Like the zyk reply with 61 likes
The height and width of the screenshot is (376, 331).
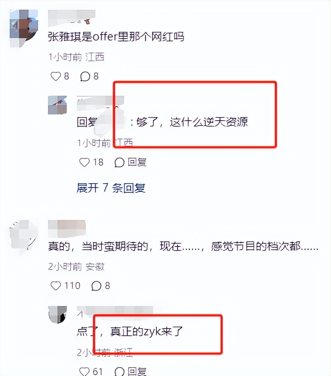click(85, 372)
